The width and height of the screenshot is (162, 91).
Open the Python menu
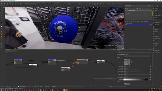pyautogui.click(x=47, y=2)
